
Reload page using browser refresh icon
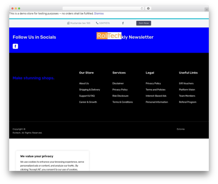[142, 9]
